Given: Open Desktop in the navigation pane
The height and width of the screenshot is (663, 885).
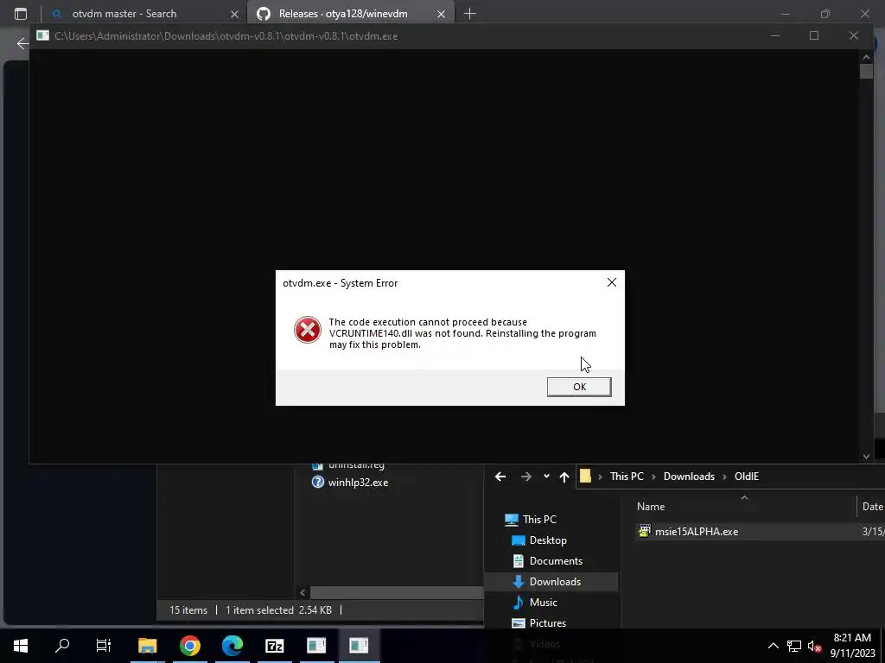Looking at the screenshot, I should (547, 540).
